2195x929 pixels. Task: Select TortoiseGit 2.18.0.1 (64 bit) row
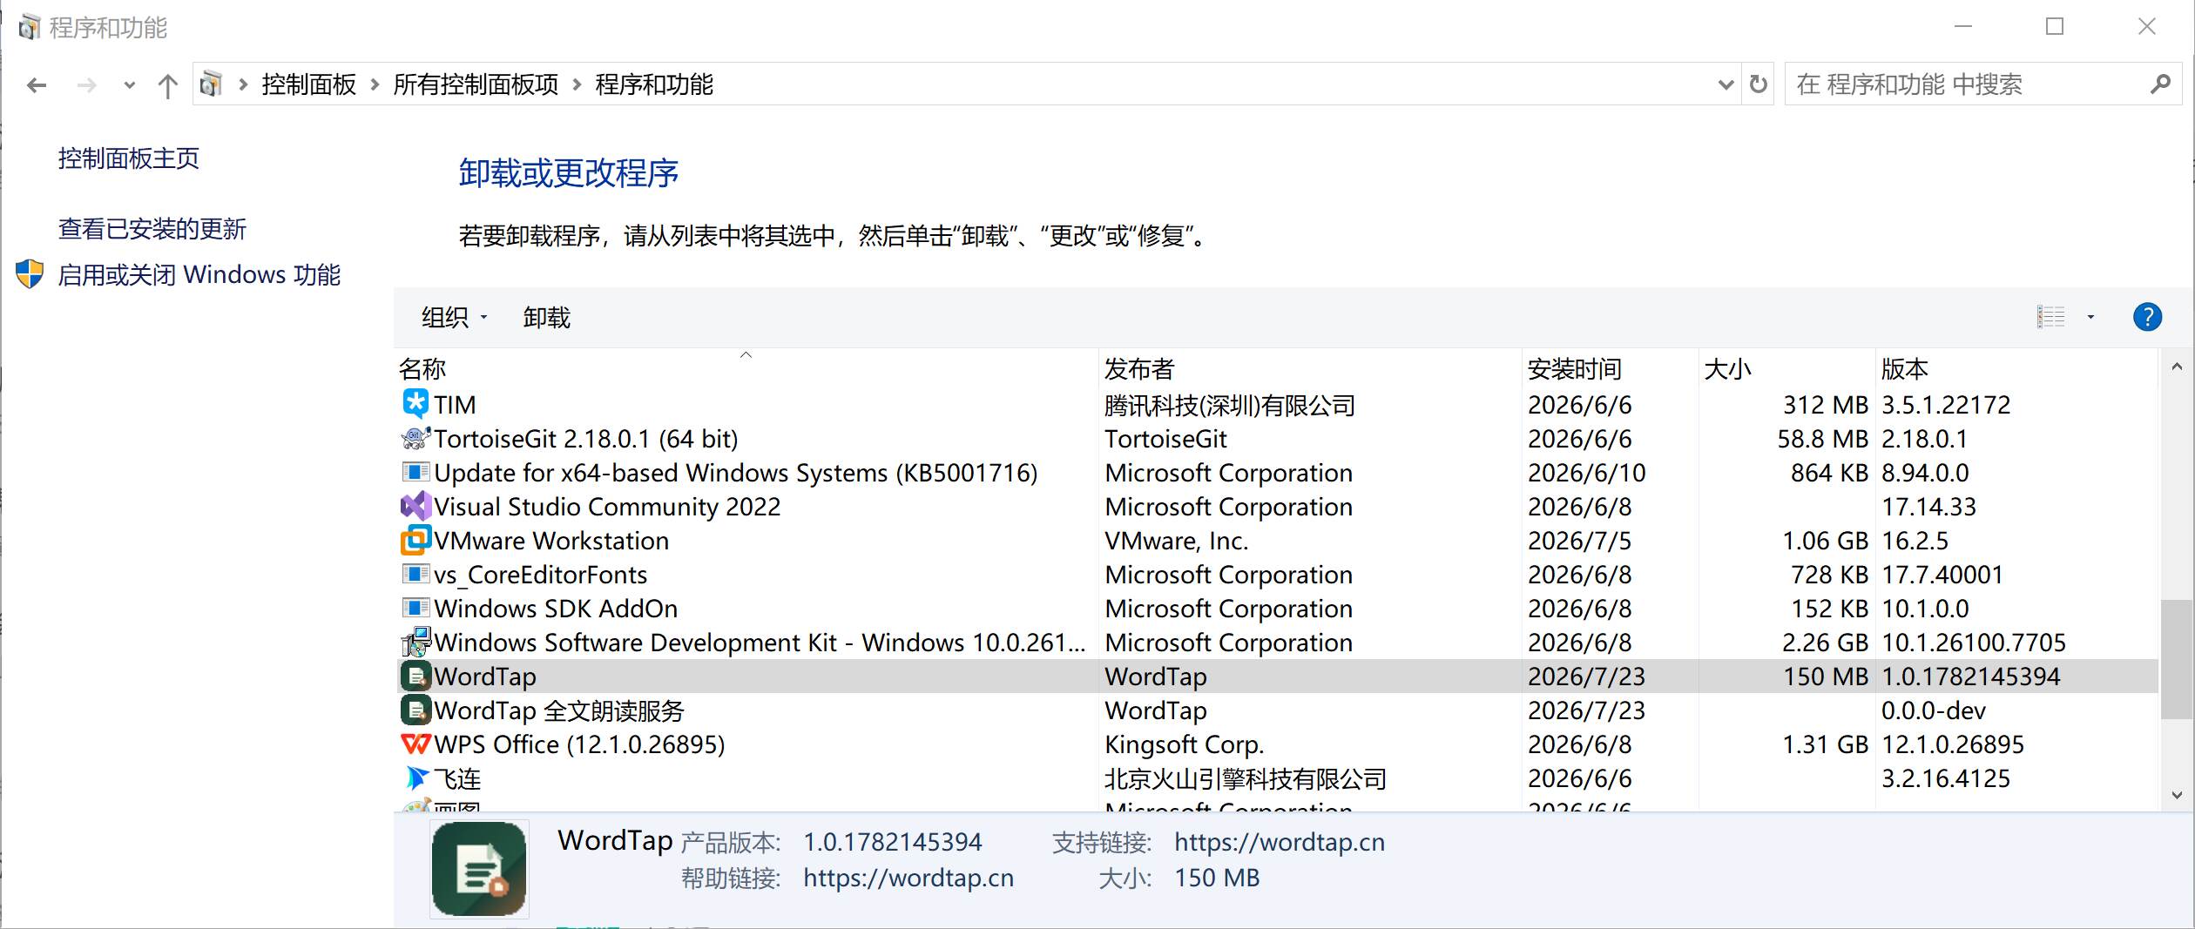1279,438
